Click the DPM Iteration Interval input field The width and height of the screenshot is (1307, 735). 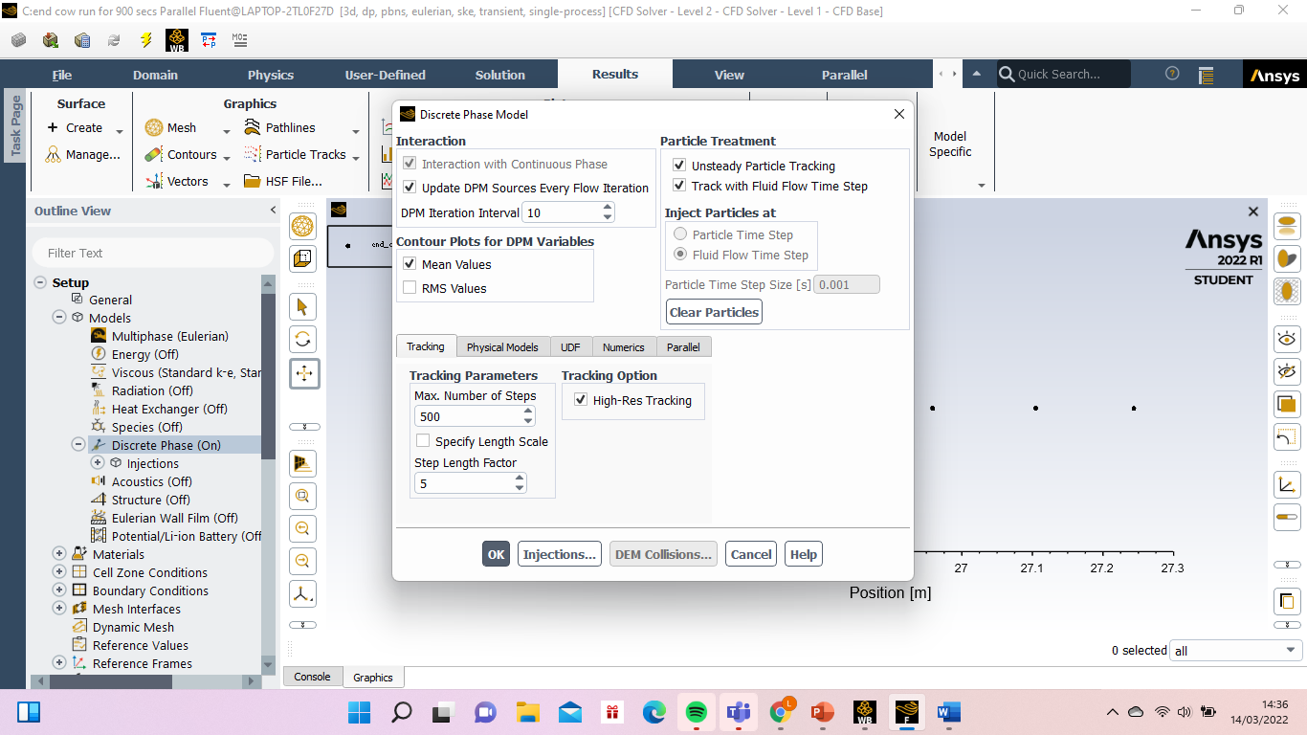coord(562,212)
